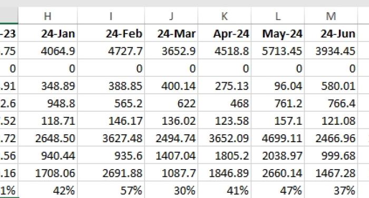Select cell containing 3627.48

point(111,137)
